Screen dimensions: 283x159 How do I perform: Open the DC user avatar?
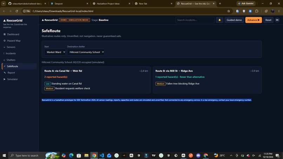pyautogui.click(x=277, y=20)
